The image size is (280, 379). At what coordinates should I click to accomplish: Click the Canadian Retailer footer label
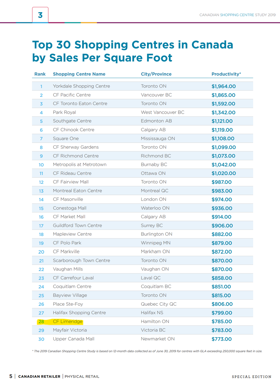point(39,377)
